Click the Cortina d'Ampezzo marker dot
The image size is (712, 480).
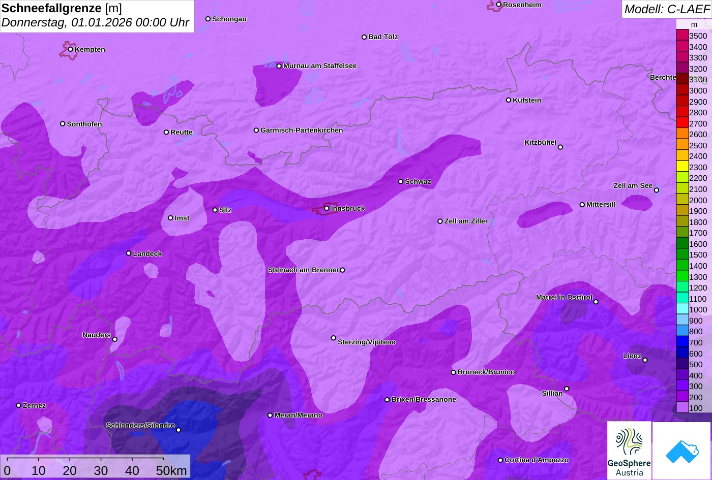click(x=500, y=460)
